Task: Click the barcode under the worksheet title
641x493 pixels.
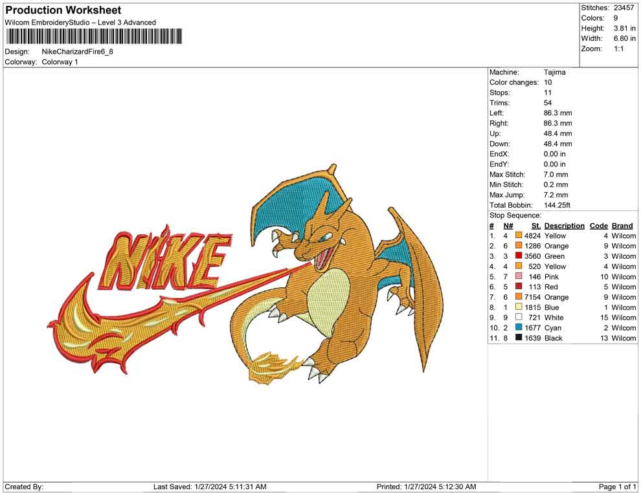Action: click(94, 36)
